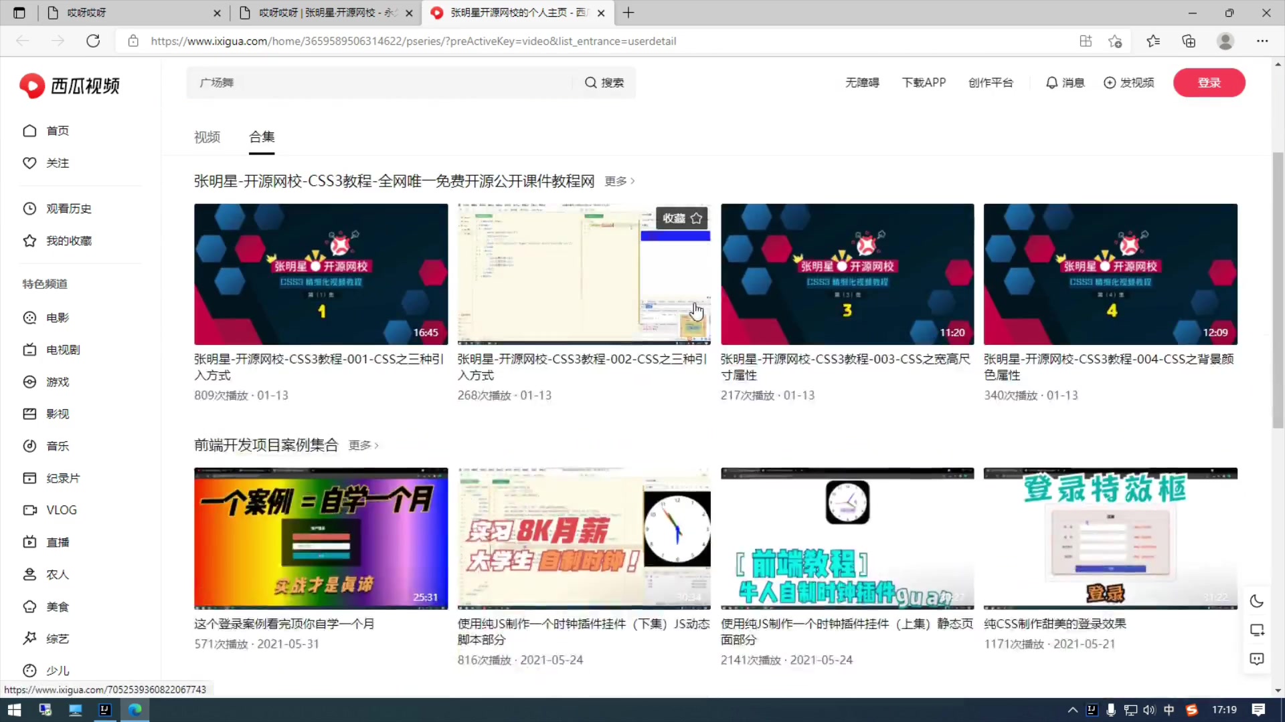The height and width of the screenshot is (722, 1285).
Task: Show hidden system tray icons
Action: [1072, 710]
